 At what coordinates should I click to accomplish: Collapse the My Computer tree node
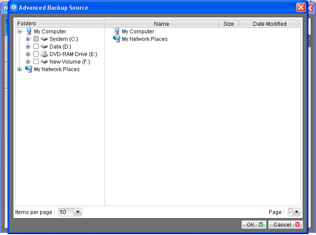[20, 32]
